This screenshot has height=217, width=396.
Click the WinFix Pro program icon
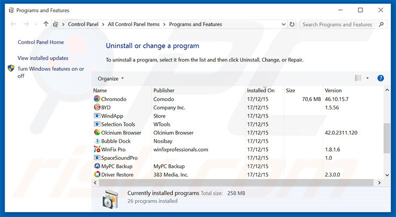pos(97,149)
